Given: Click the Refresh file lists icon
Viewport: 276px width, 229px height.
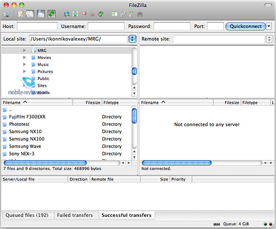Looking at the screenshot, I should [x=66, y=14].
